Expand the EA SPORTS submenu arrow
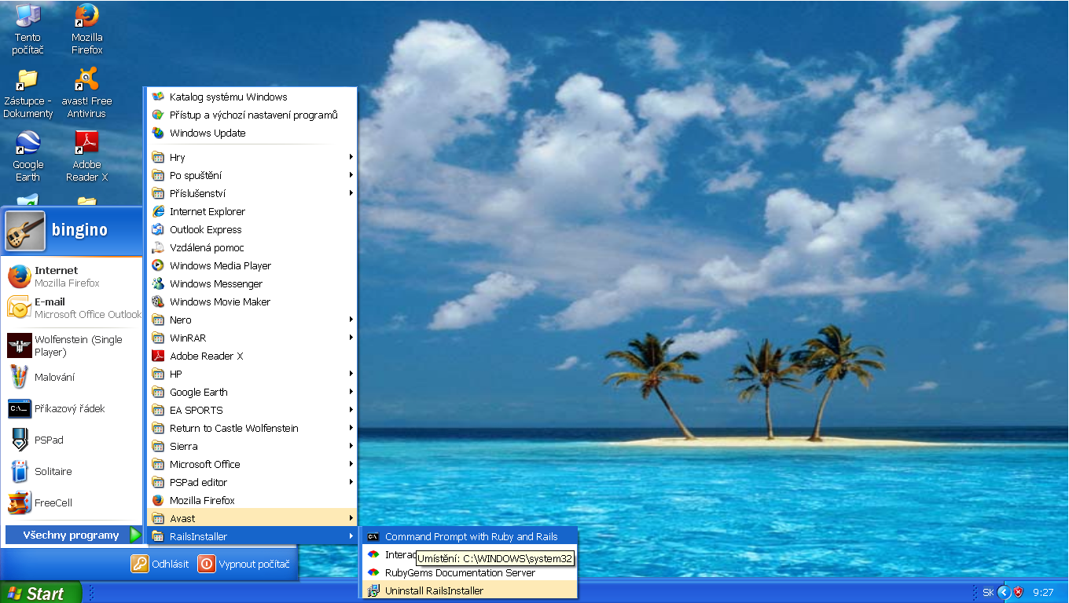1069x603 pixels. 351,410
